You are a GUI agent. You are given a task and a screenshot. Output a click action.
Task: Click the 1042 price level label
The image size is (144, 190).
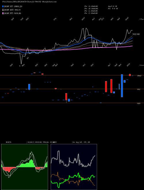[x=139, y=76]
